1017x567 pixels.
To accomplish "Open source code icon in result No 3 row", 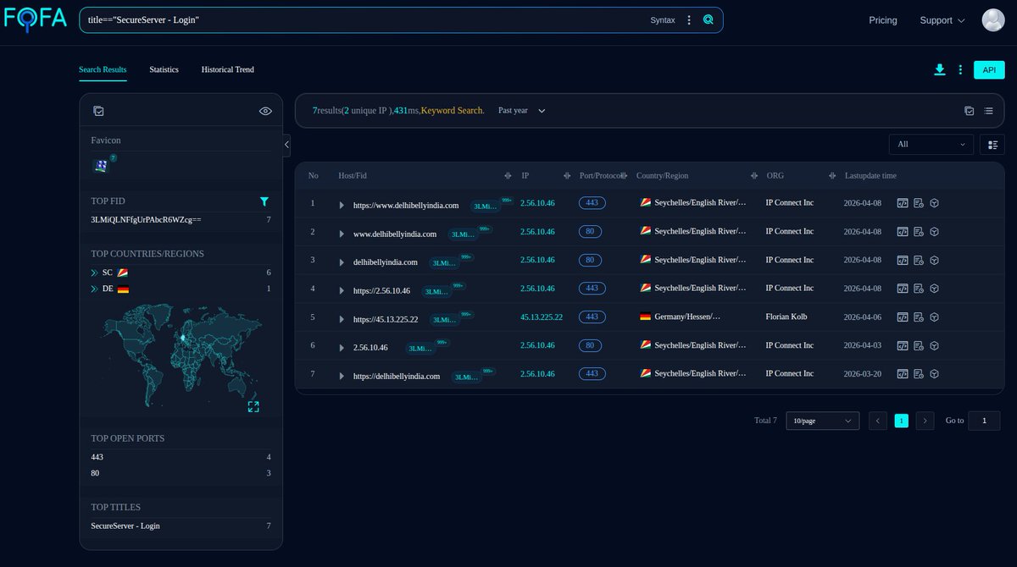I will coord(903,260).
